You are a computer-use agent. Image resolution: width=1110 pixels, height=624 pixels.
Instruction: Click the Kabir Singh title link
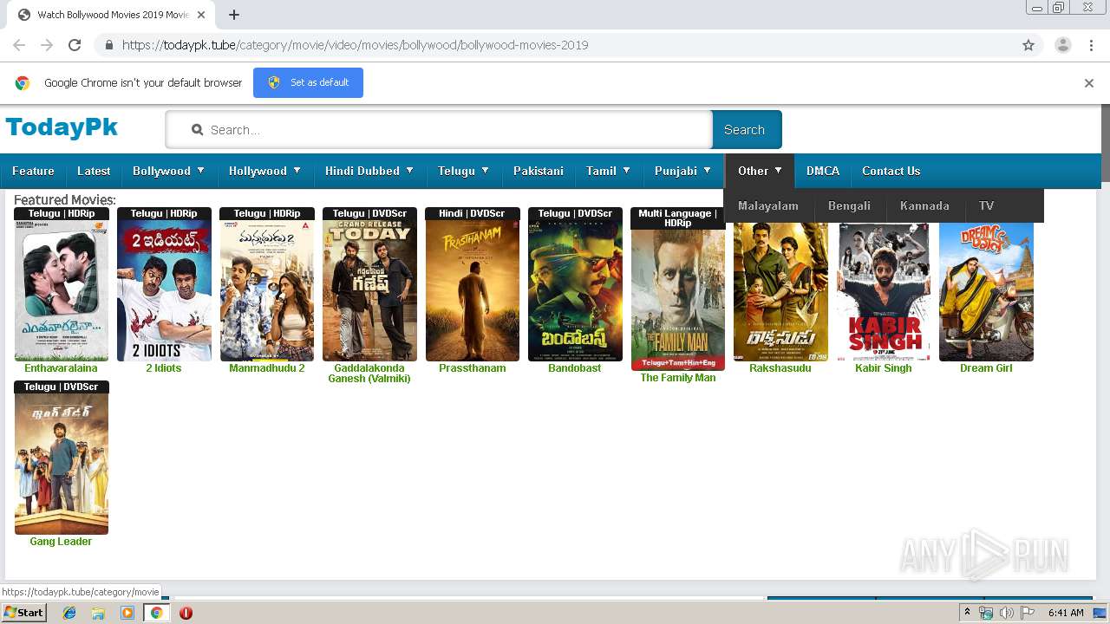(x=884, y=368)
